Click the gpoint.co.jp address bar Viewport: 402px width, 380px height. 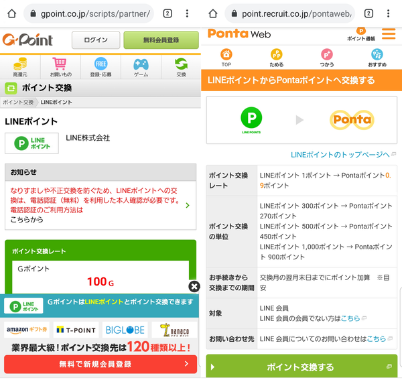click(x=88, y=13)
